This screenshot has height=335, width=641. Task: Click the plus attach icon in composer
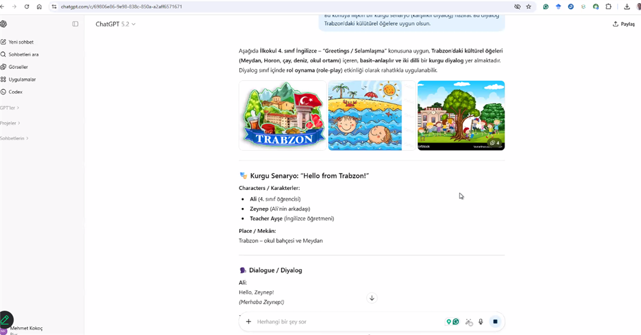tap(249, 322)
